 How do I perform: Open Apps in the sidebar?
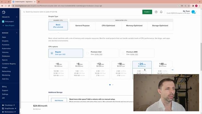[x=4, y=37]
